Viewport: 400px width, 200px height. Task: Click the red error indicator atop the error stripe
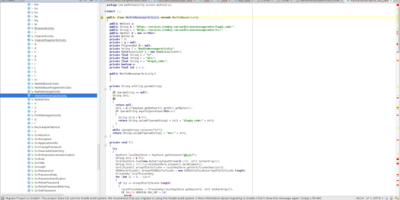[397, 5]
